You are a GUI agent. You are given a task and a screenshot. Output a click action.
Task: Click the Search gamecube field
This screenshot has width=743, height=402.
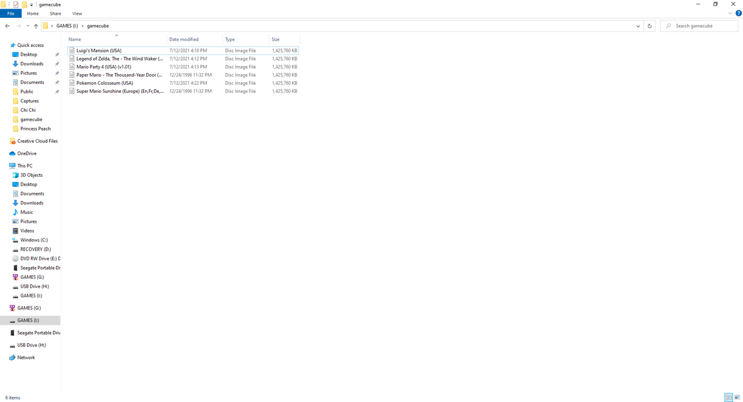[698, 26]
